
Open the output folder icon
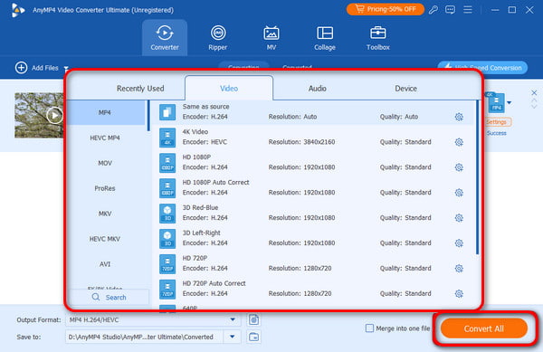253,337
